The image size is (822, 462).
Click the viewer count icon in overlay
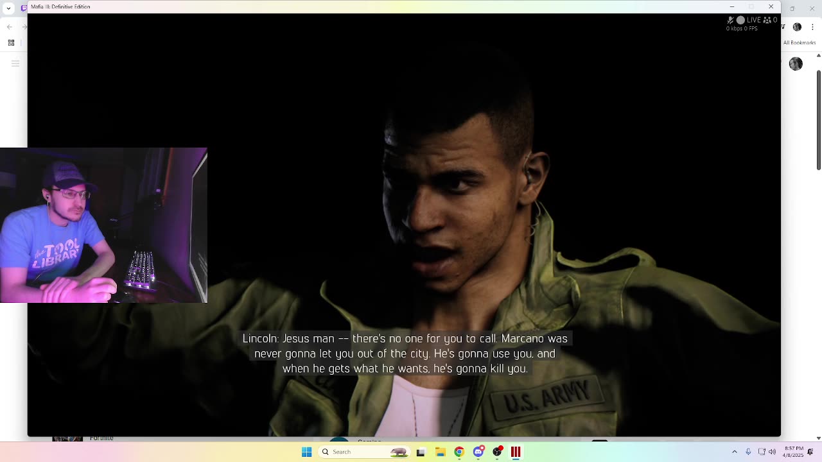[x=767, y=20]
